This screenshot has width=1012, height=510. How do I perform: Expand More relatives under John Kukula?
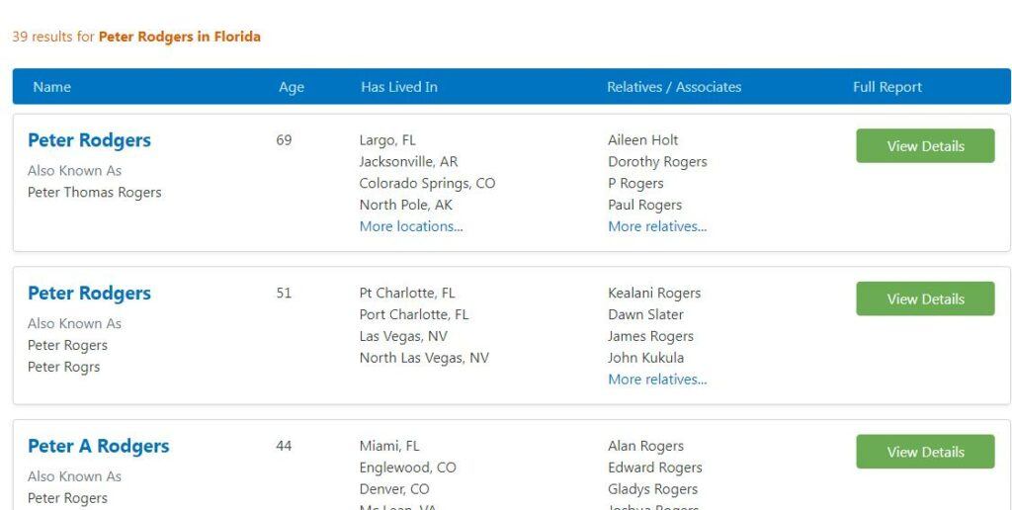657,380
